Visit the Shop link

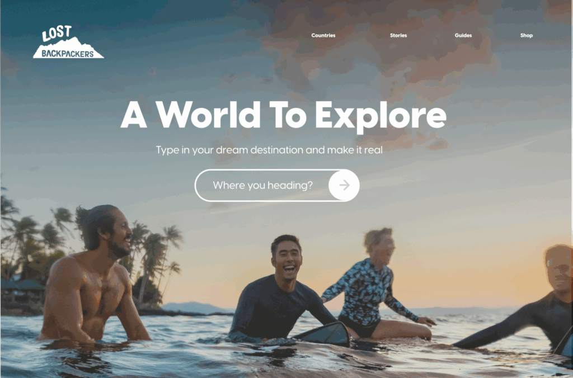tap(526, 35)
